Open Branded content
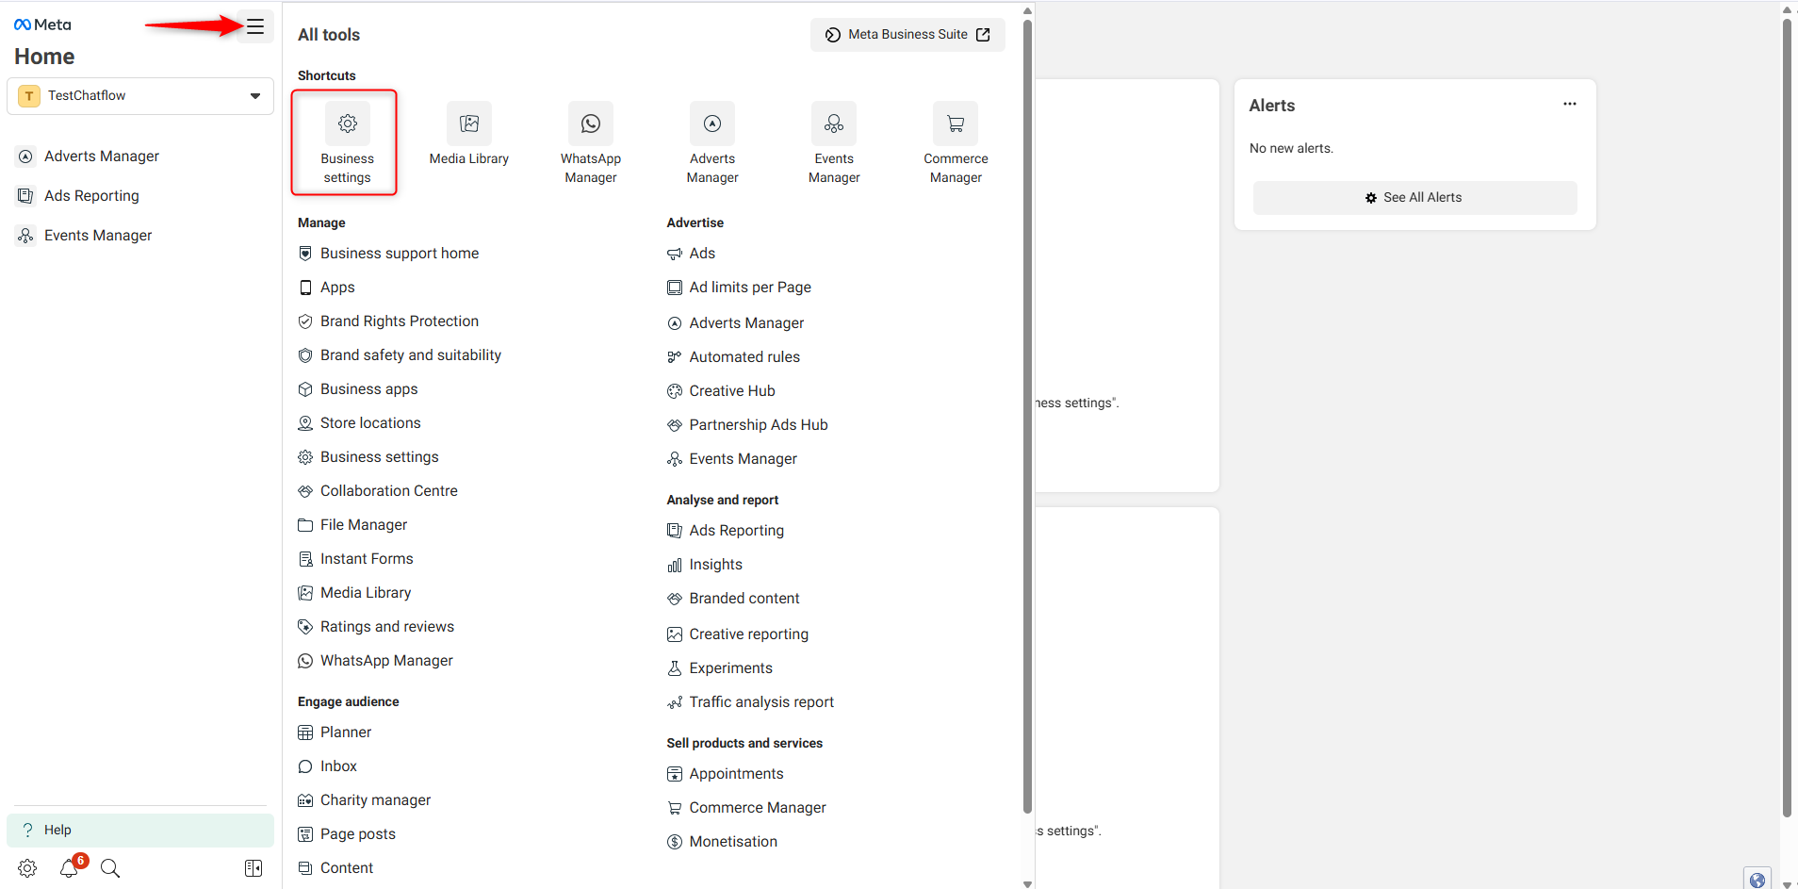 coord(733,599)
